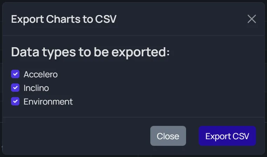
Task: Click the Environment label text
Action: click(x=48, y=102)
